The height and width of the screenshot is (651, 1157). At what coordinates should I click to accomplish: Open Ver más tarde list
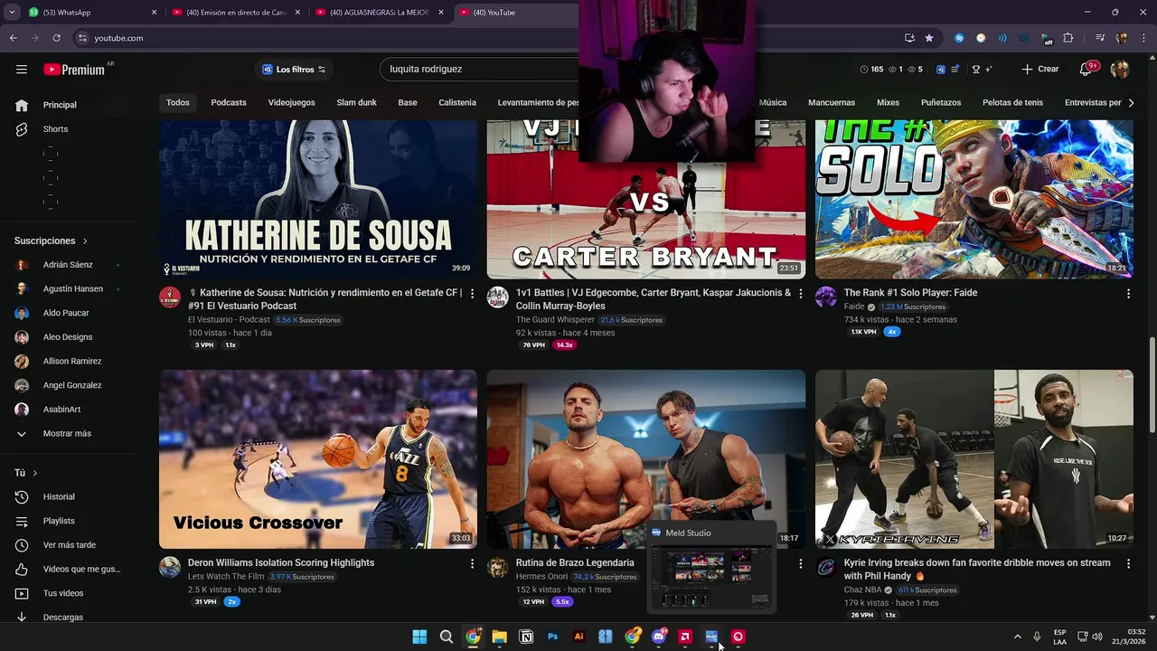pyautogui.click(x=69, y=545)
